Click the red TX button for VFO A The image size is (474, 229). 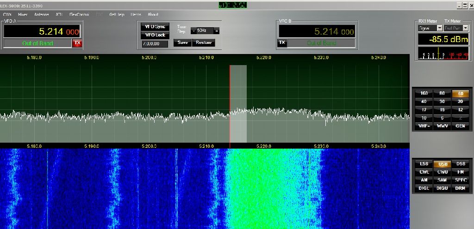tap(77, 43)
